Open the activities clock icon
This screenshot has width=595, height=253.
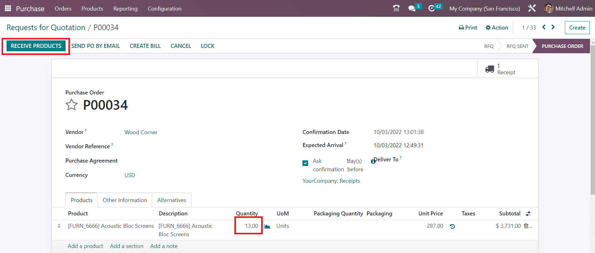[431, 8]
